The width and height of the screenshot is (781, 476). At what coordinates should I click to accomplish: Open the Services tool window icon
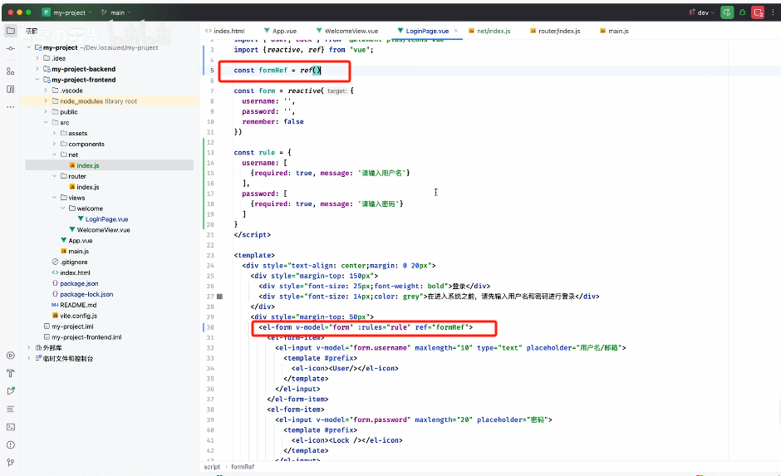click(10, 356)
